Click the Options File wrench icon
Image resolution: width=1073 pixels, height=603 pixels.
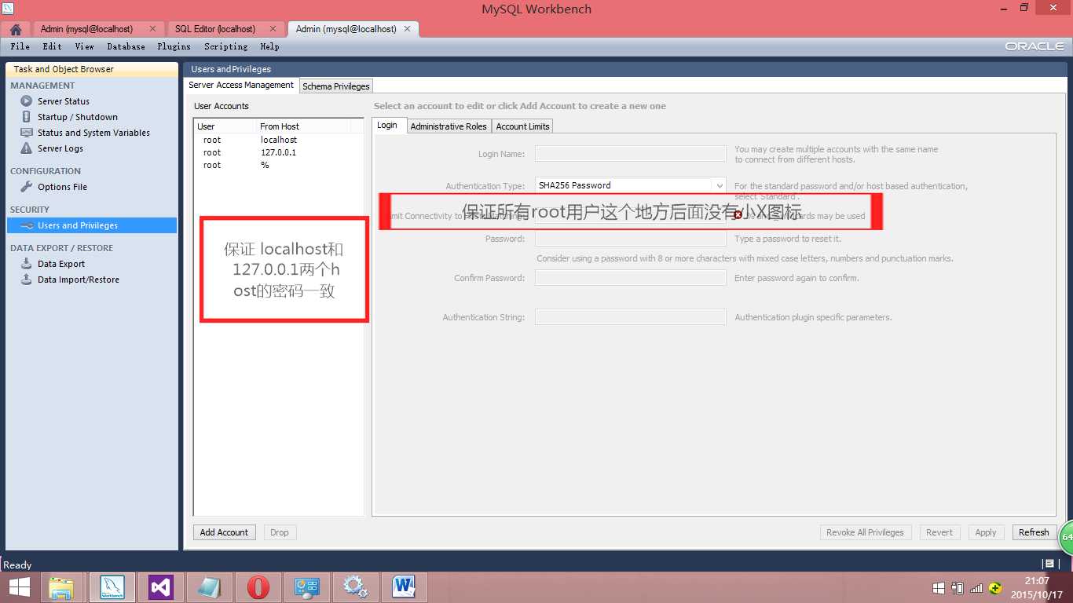tap(27, 187)
